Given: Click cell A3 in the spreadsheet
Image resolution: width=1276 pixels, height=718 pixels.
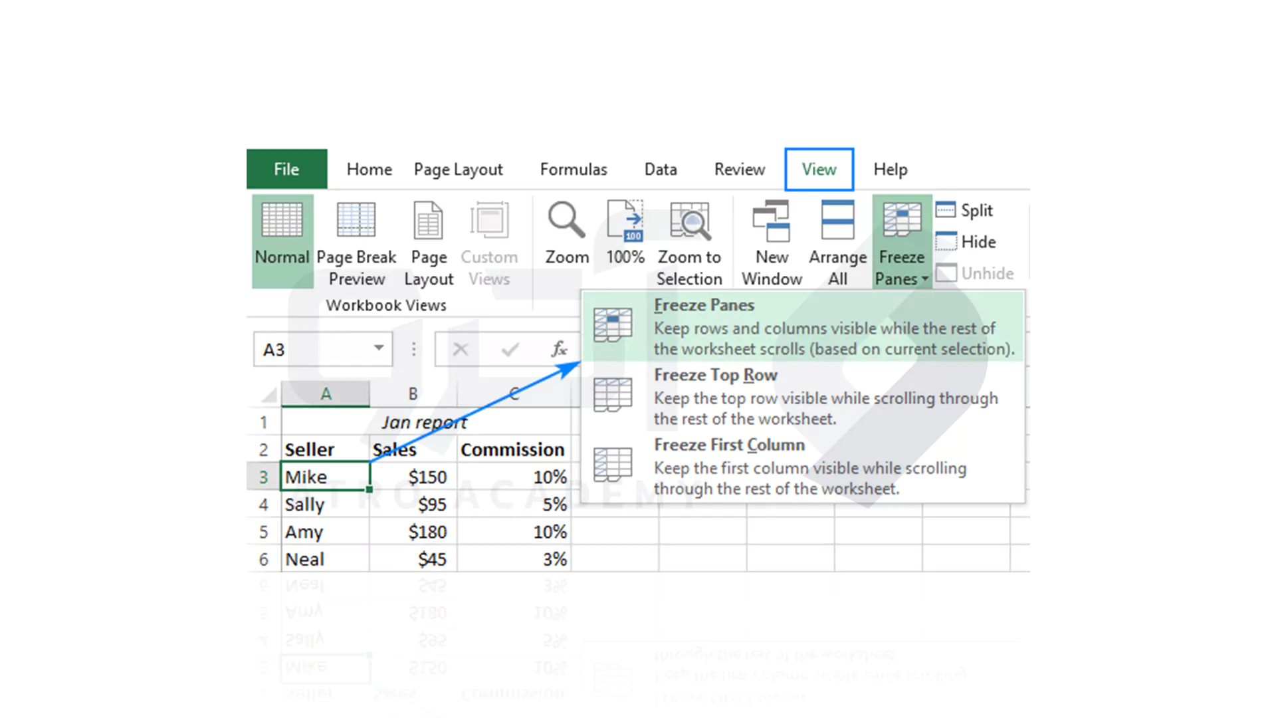Looking at the screenshot, I should pyautogui.click(x=324, y=476).
